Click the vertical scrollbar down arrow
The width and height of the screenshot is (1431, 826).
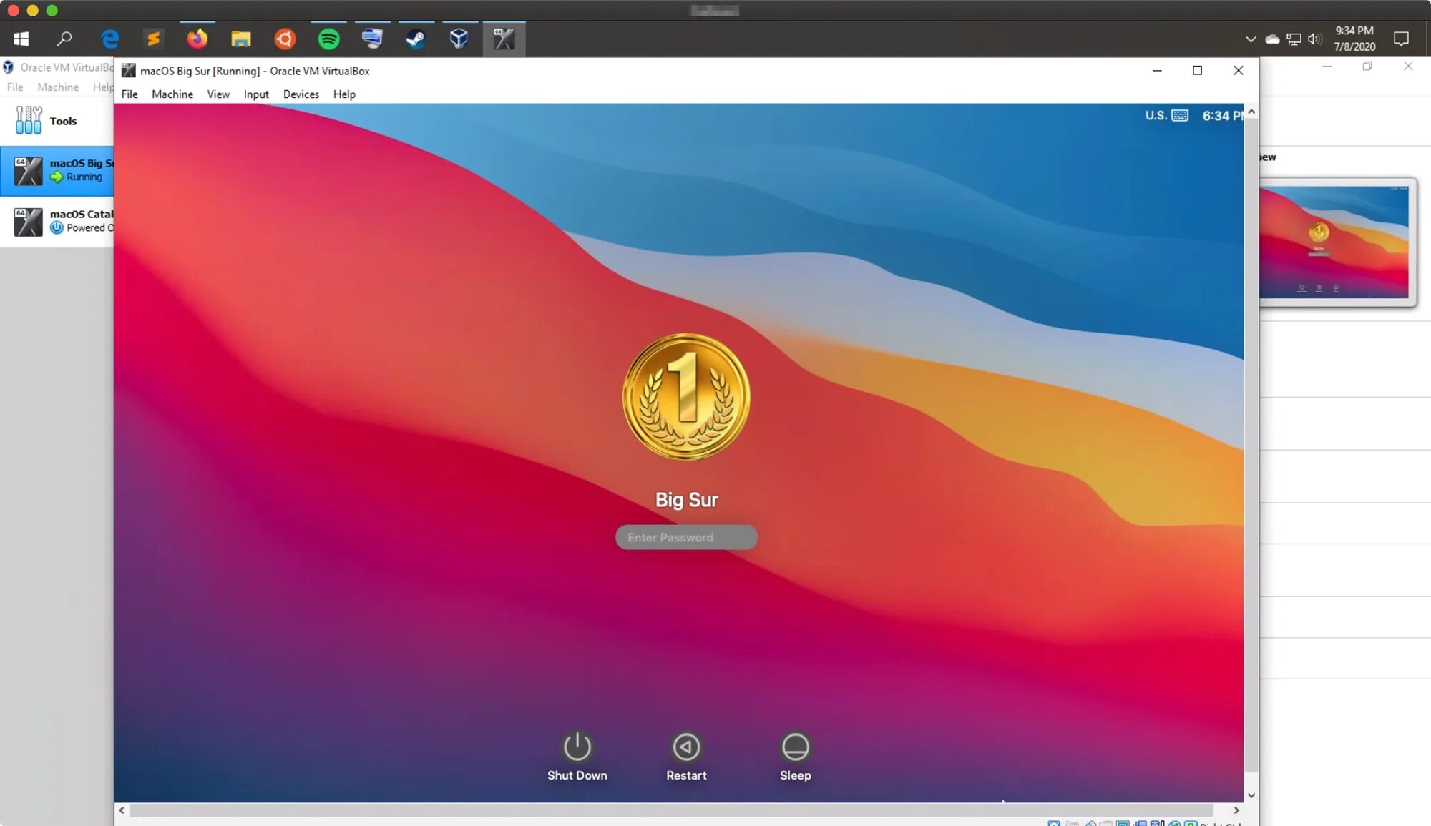[1251, 795]
